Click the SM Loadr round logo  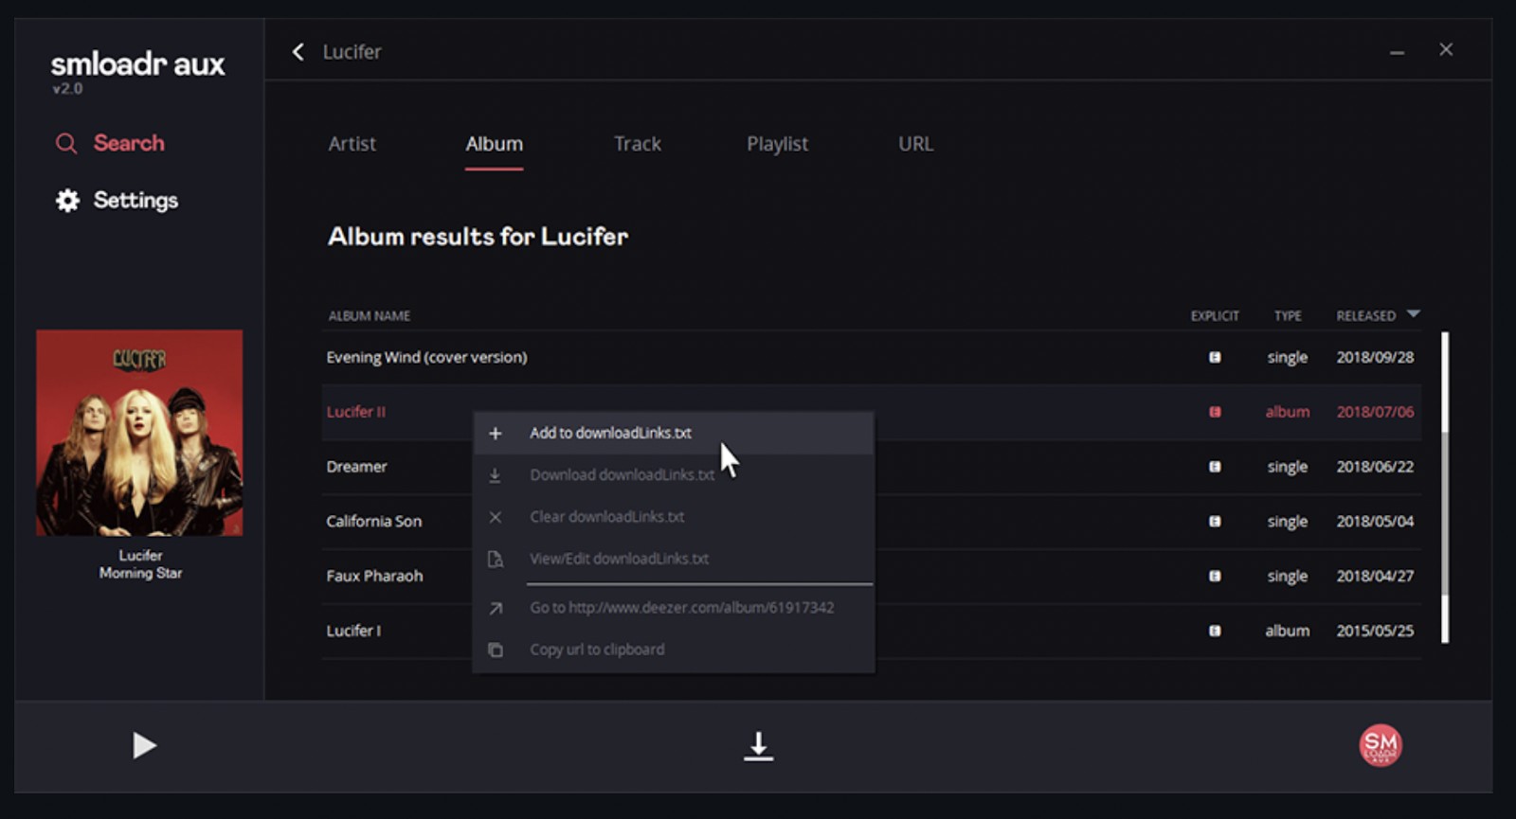click(1381, 745)
